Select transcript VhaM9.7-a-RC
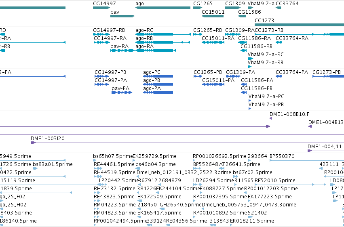Viewport: 344px width, 227px height. pos(250,59)
